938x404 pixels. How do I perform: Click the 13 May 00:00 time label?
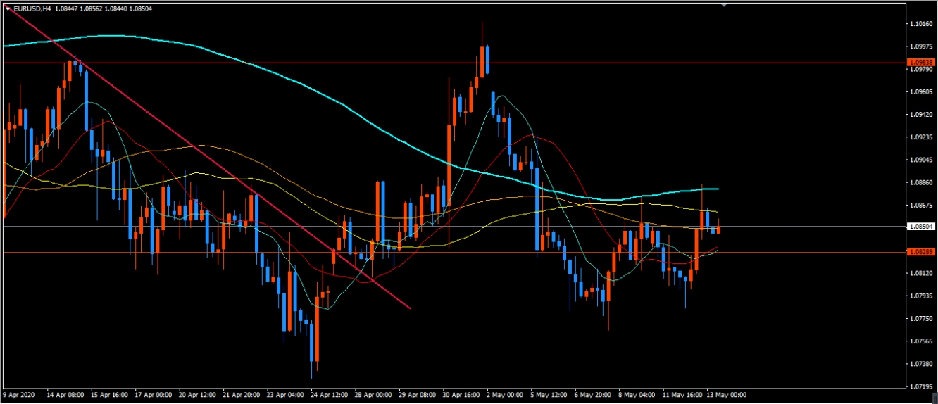click(725, 395)
